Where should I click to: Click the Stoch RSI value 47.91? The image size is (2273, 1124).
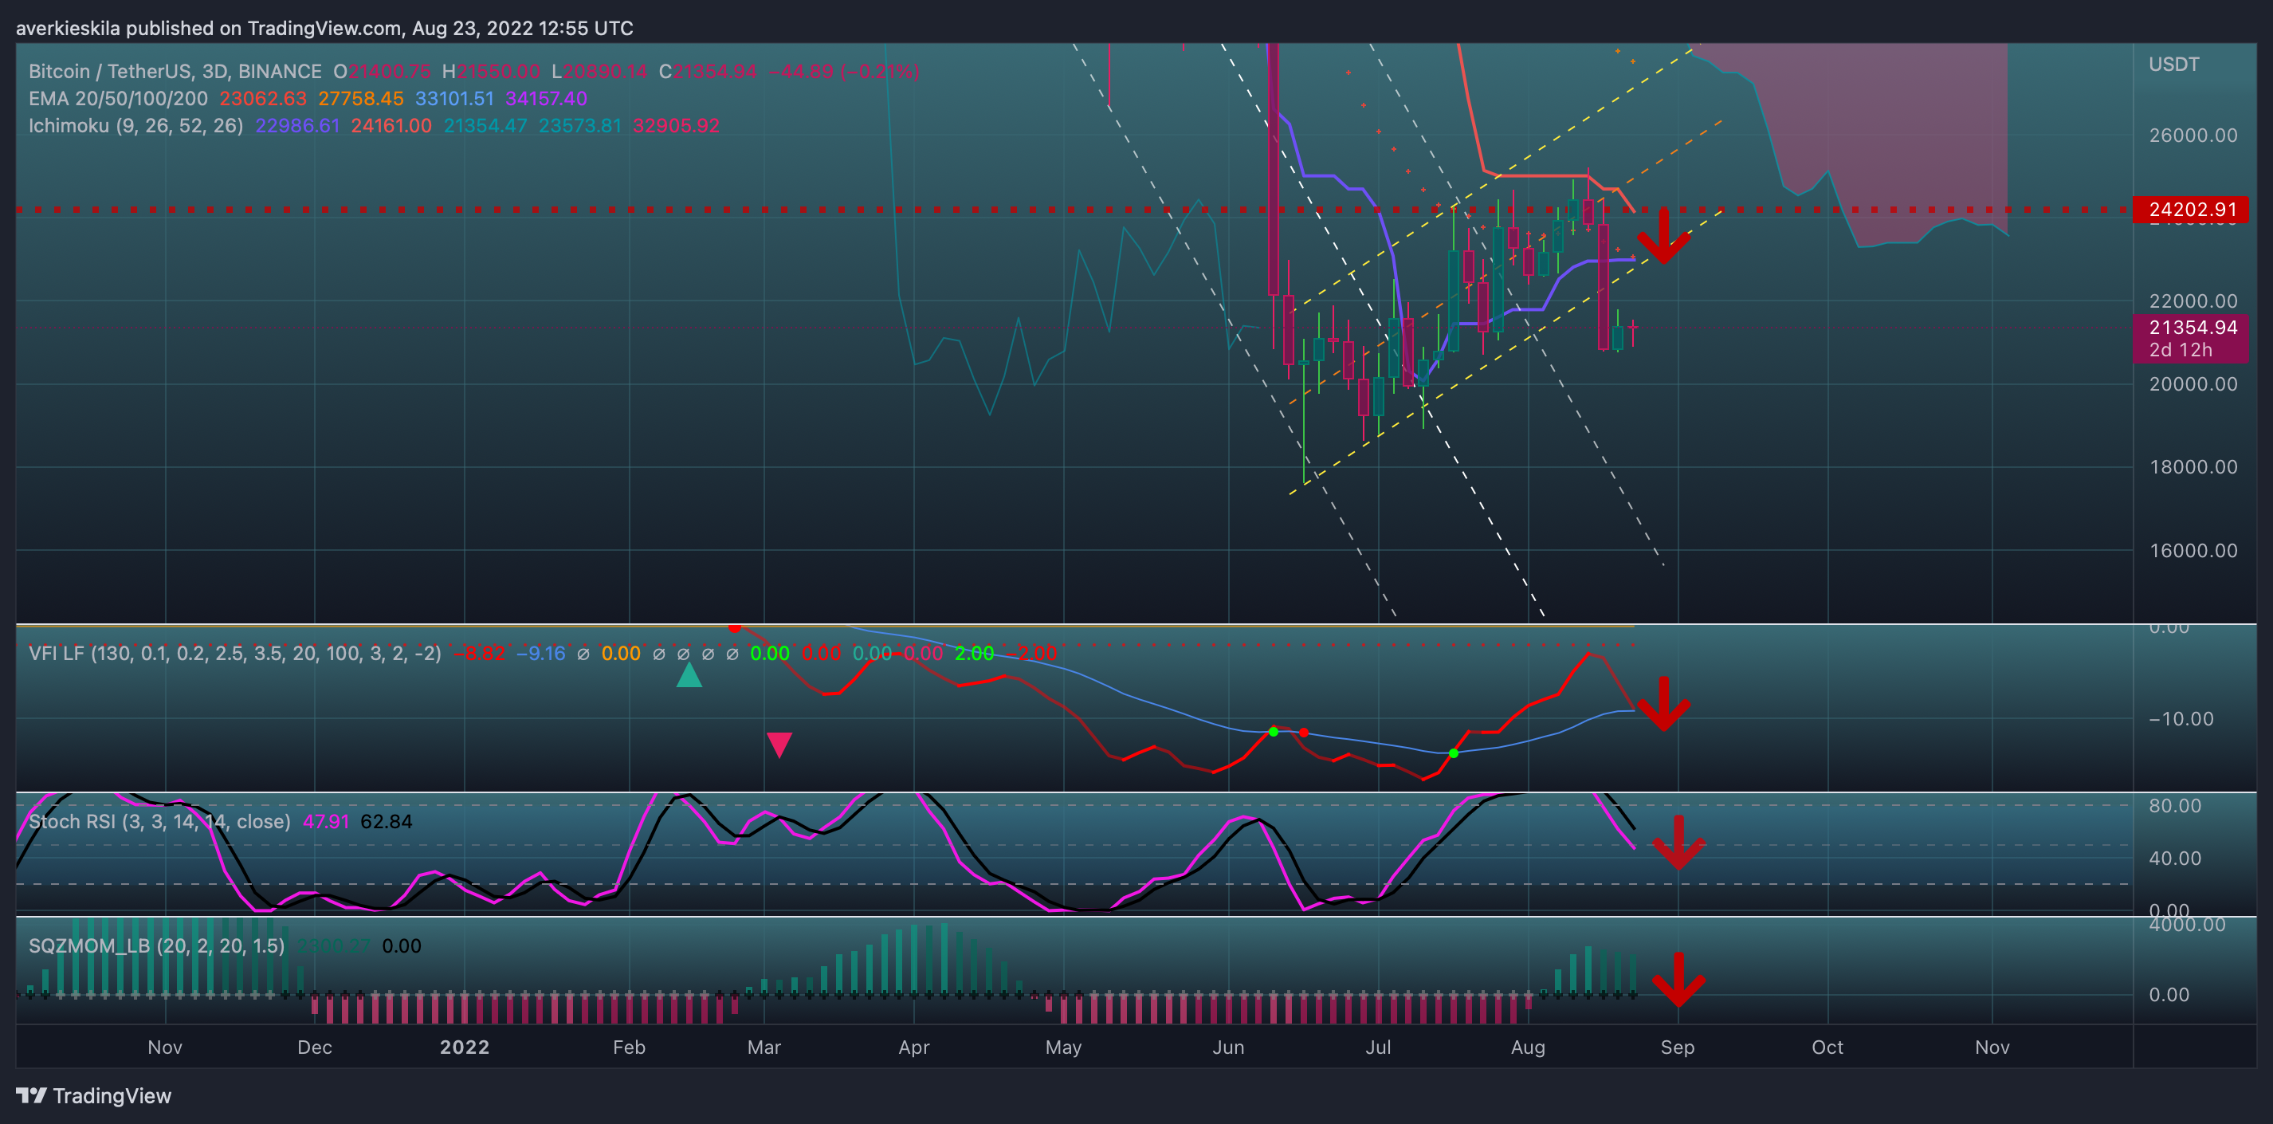326,821
